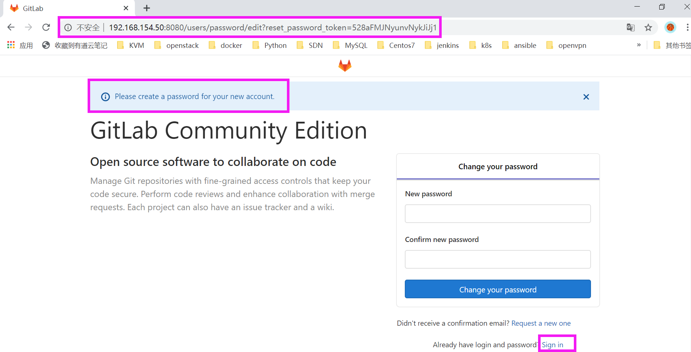The width and height of the screenshot is (691, 352).
Task: Click the Sign in link
Action: pyautogui.click(x=552, y=345)
